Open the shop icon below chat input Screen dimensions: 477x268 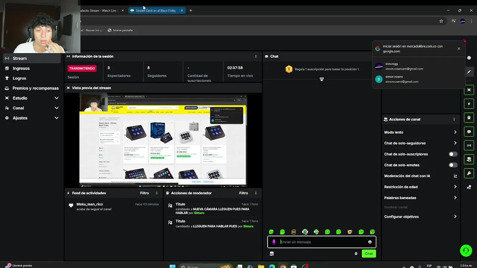tap(272, 254)
